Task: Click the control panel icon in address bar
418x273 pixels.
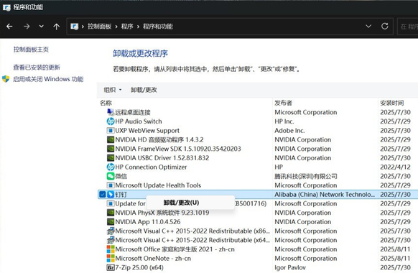Action: 75,27
